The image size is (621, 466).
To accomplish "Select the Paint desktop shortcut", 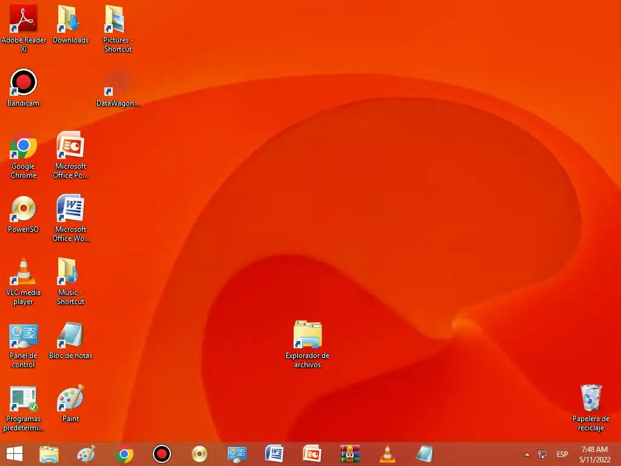I will click(70, 404).
